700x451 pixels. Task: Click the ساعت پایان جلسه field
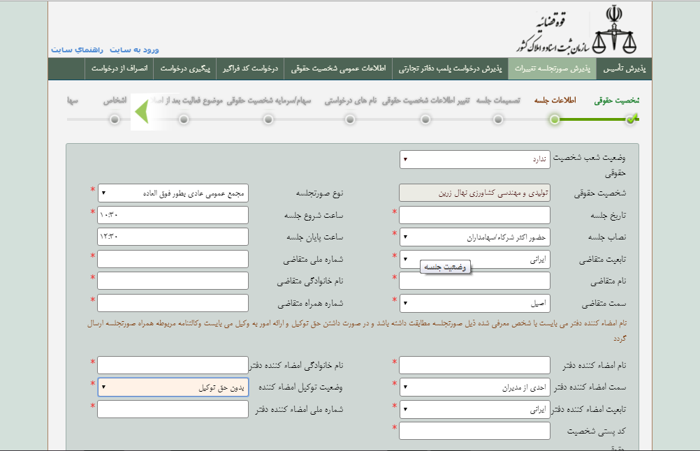point(173,237)
